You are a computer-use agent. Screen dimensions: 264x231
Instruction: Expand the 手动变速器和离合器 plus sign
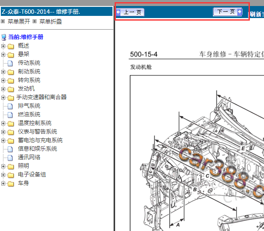pos(3,97)
